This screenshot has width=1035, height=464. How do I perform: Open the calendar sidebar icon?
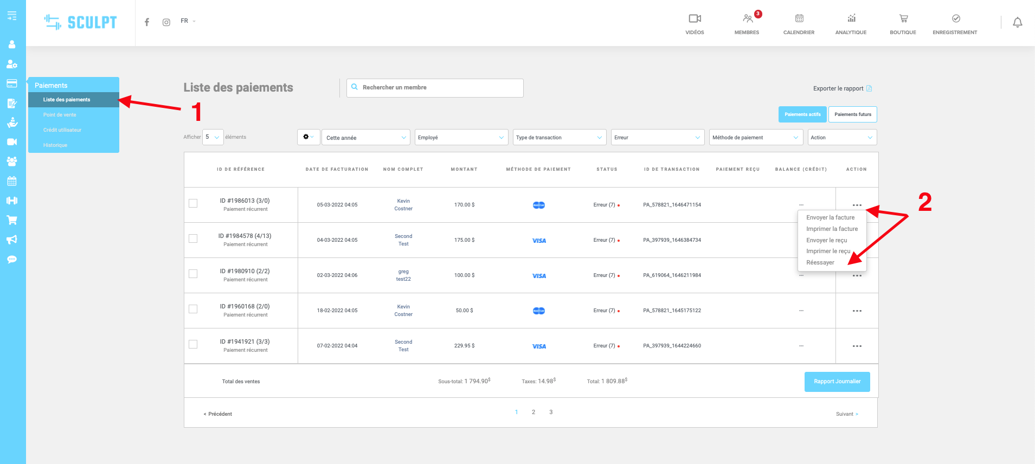[x=12, y=181]
